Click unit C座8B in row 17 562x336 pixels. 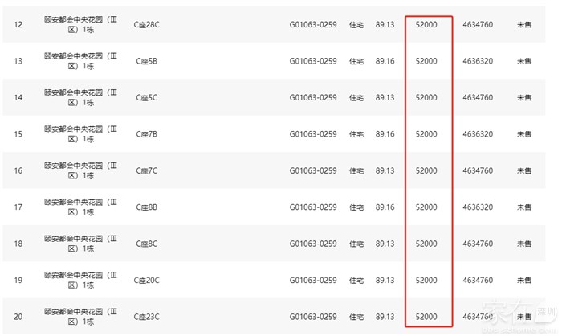(x=145, y=207)
